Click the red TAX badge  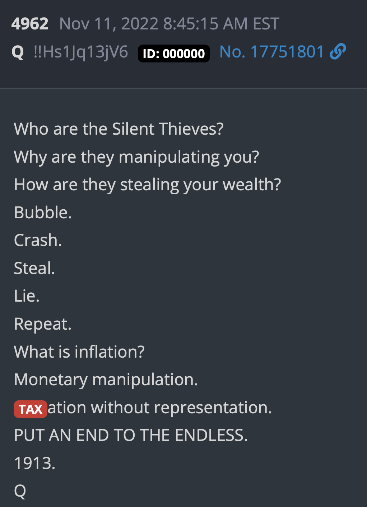(31, 409)
